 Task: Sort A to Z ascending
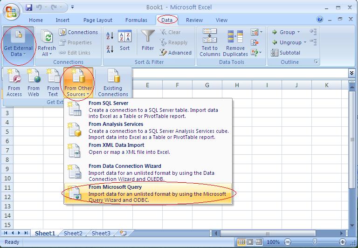110,36
